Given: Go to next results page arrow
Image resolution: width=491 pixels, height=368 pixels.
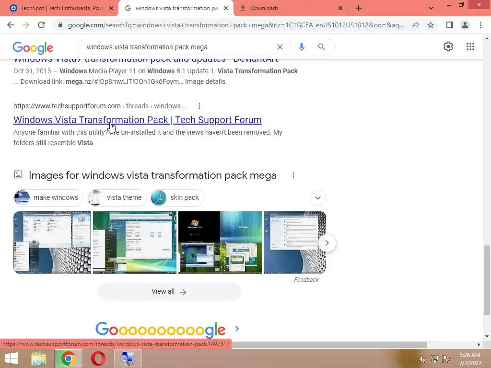Looking at the screenshot, I should (237, 329).
